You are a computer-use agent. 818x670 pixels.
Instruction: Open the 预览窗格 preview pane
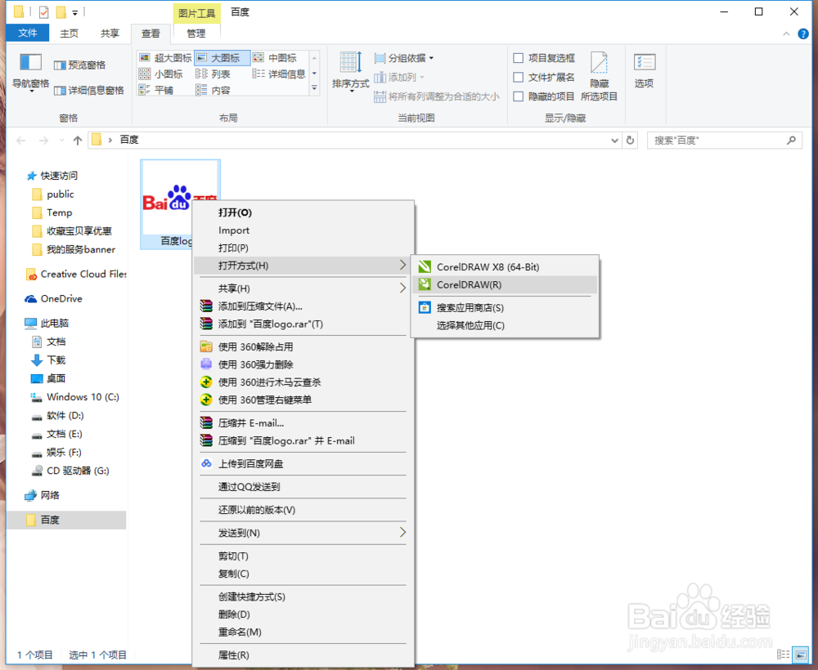82,65
